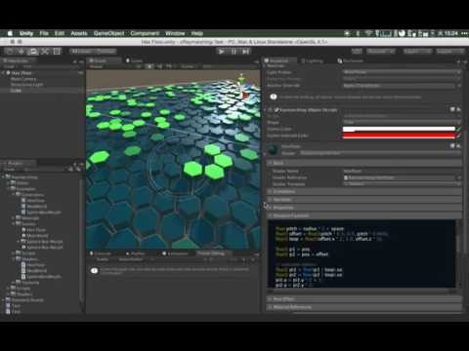Open HexFloor material gear menu
Screen dimensions: 469x351
coord(458,146)
